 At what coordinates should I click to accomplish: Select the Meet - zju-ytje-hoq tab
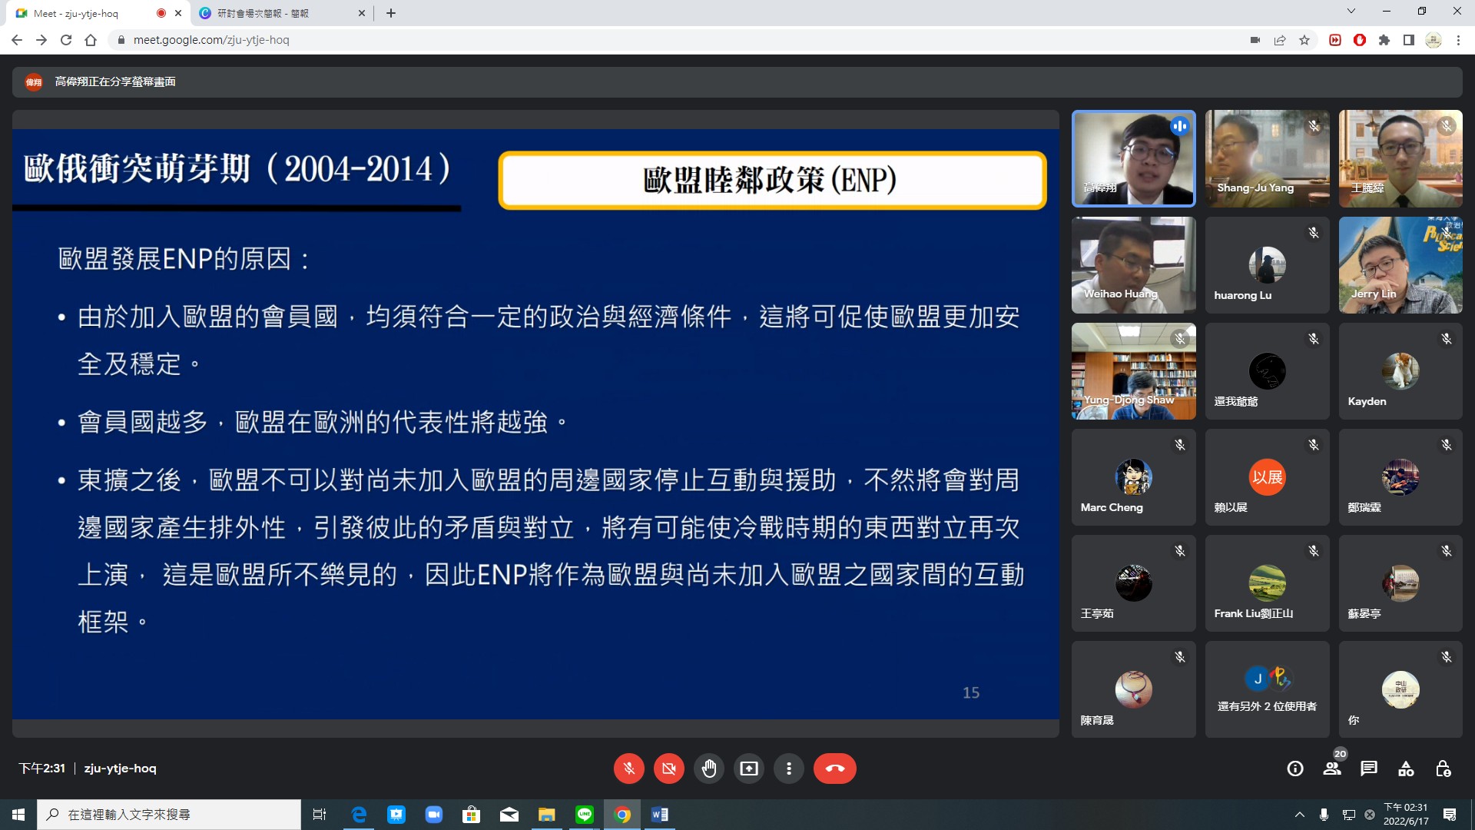click(x=77, y=13)
